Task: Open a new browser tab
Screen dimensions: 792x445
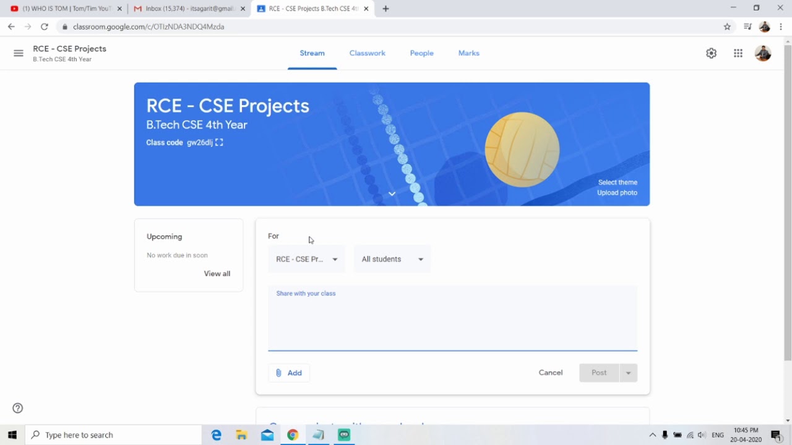Action: [x=386, y=9]
